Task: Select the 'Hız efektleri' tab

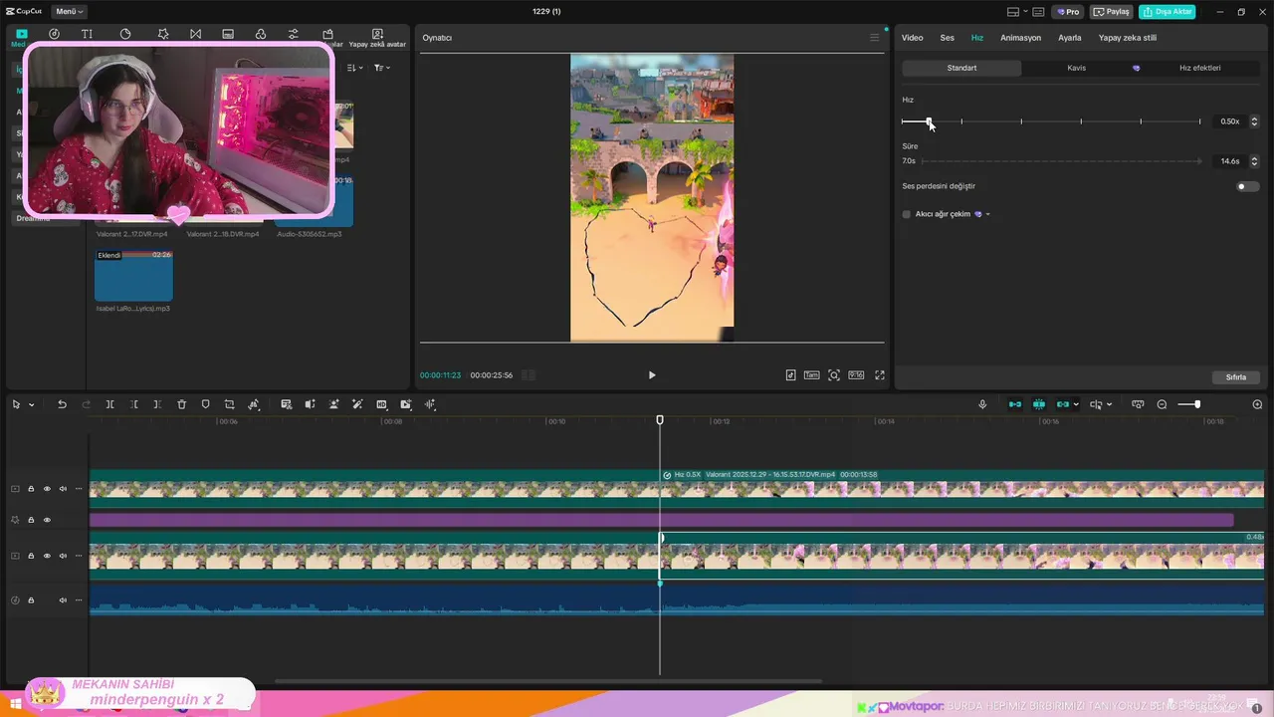Action: pyautogui.click(x=1200, y=68)
